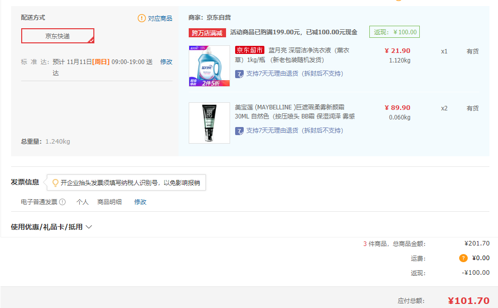Click the 返现 ¥100.00 green badge
The height and width of the screenshot is (308, 498).
coord(395,32)
